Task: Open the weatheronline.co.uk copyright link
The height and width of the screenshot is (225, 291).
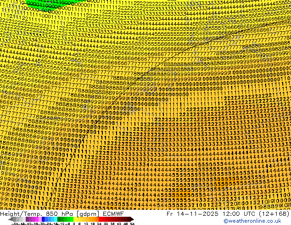Action: point(252,221)
